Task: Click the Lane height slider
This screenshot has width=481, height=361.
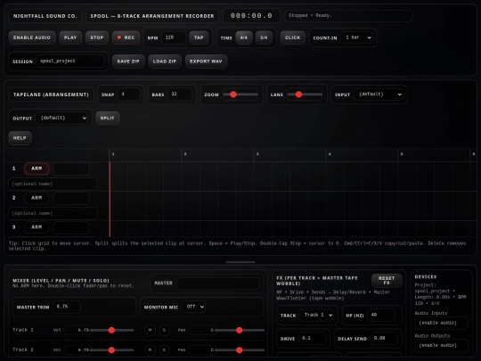Action: [305, 94]
